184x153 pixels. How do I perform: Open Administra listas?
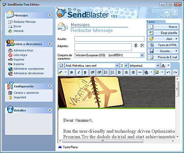[23, 50]
